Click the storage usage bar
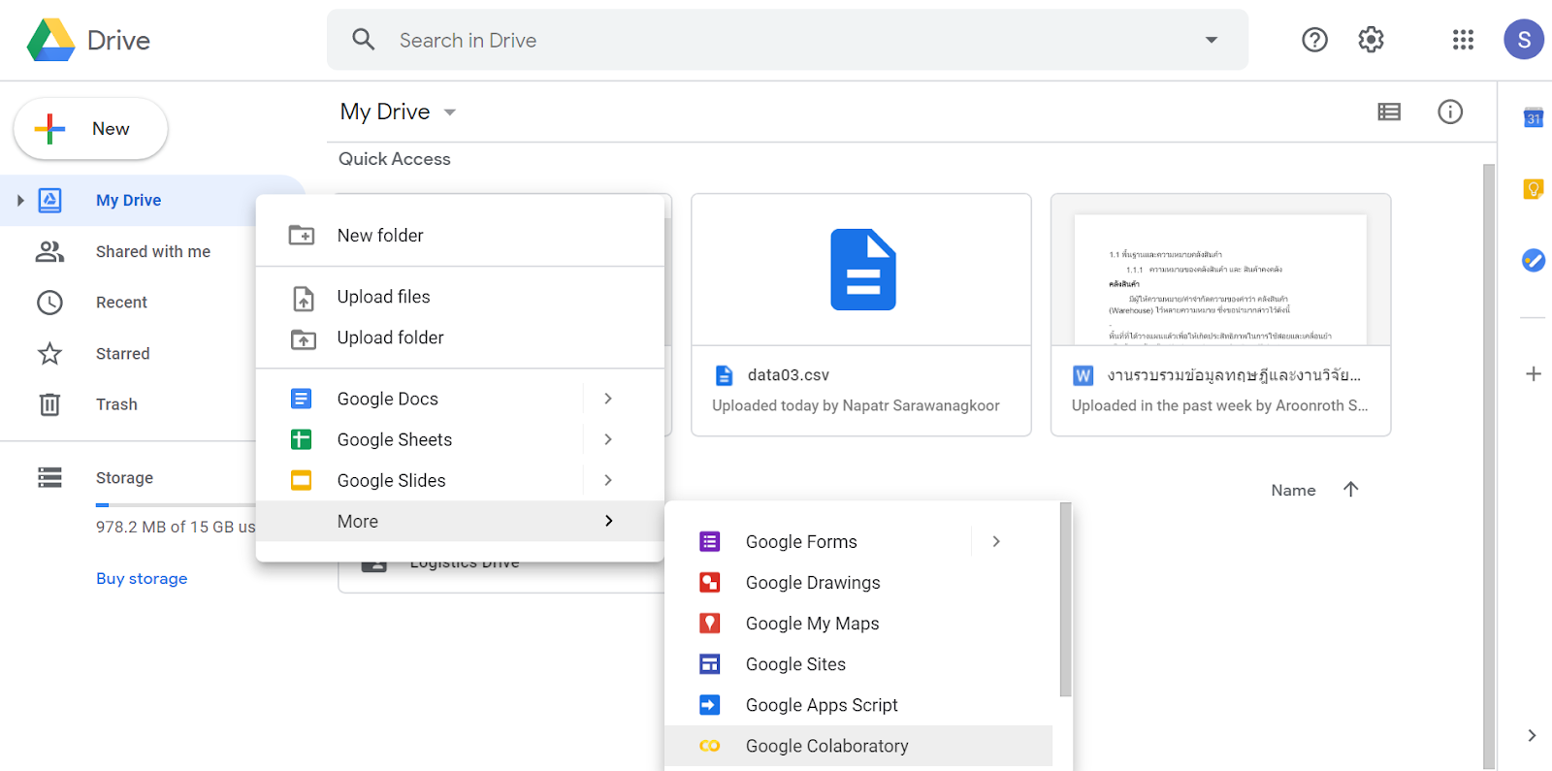1552x771 pixels. point(176,505)
